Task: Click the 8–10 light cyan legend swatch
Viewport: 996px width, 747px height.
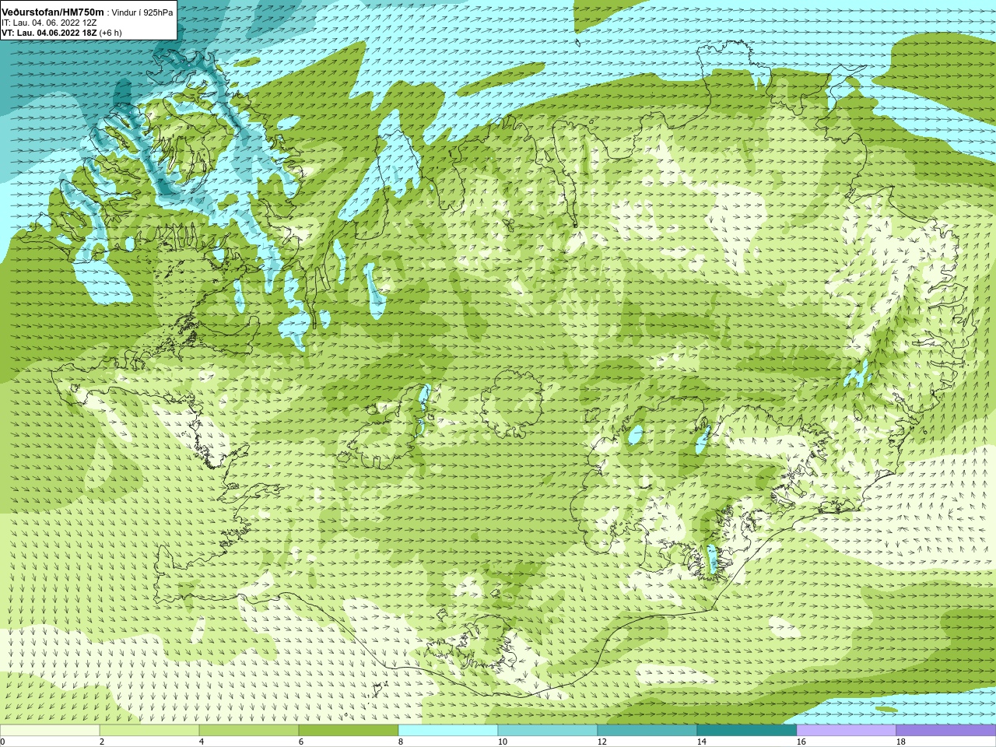Action: pos(448,731)
